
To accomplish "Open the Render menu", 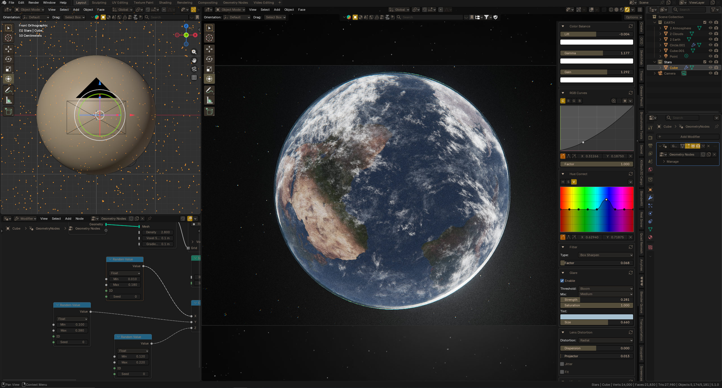I will click(34, 3).
